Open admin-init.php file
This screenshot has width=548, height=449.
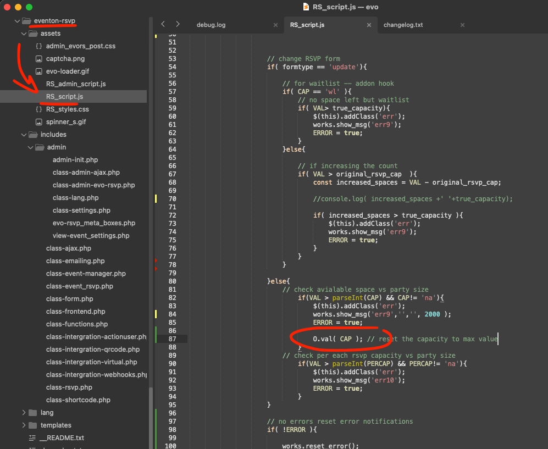pos(75,160)
